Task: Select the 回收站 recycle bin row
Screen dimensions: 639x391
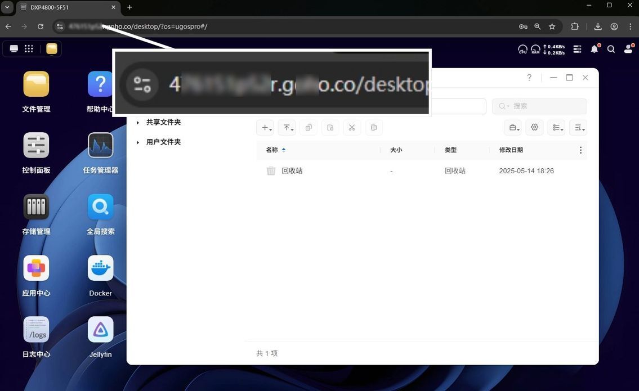Action: pos(421,170)
